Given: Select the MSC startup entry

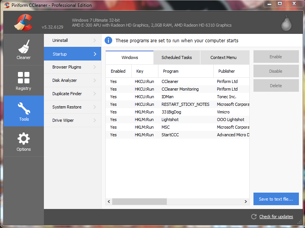Looking at the screenshot, I should coord(178,127).
